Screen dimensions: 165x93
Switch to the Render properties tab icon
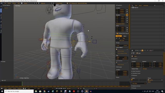(136, 51)
